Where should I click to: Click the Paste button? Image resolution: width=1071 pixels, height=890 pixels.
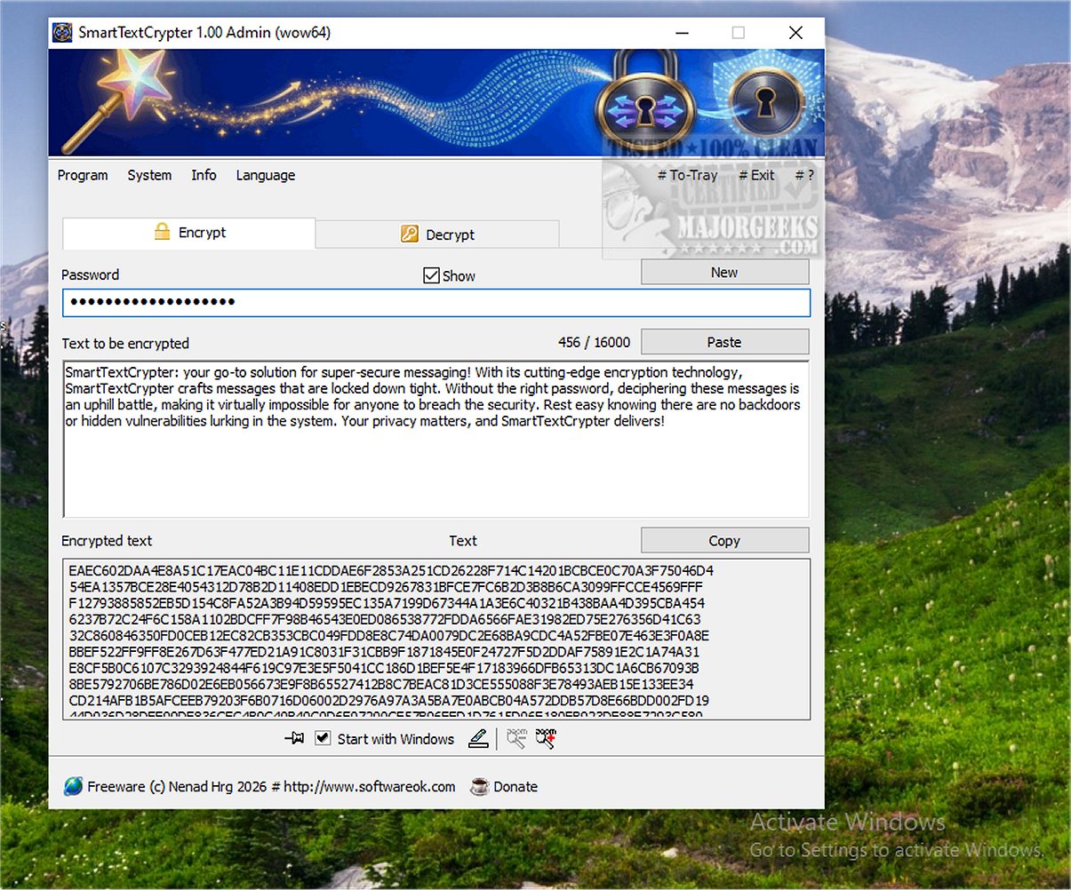(724, 342)
